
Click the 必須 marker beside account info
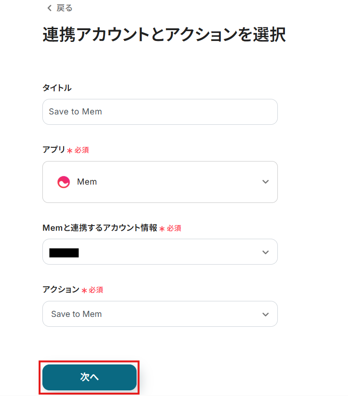[x=174, y=228]
